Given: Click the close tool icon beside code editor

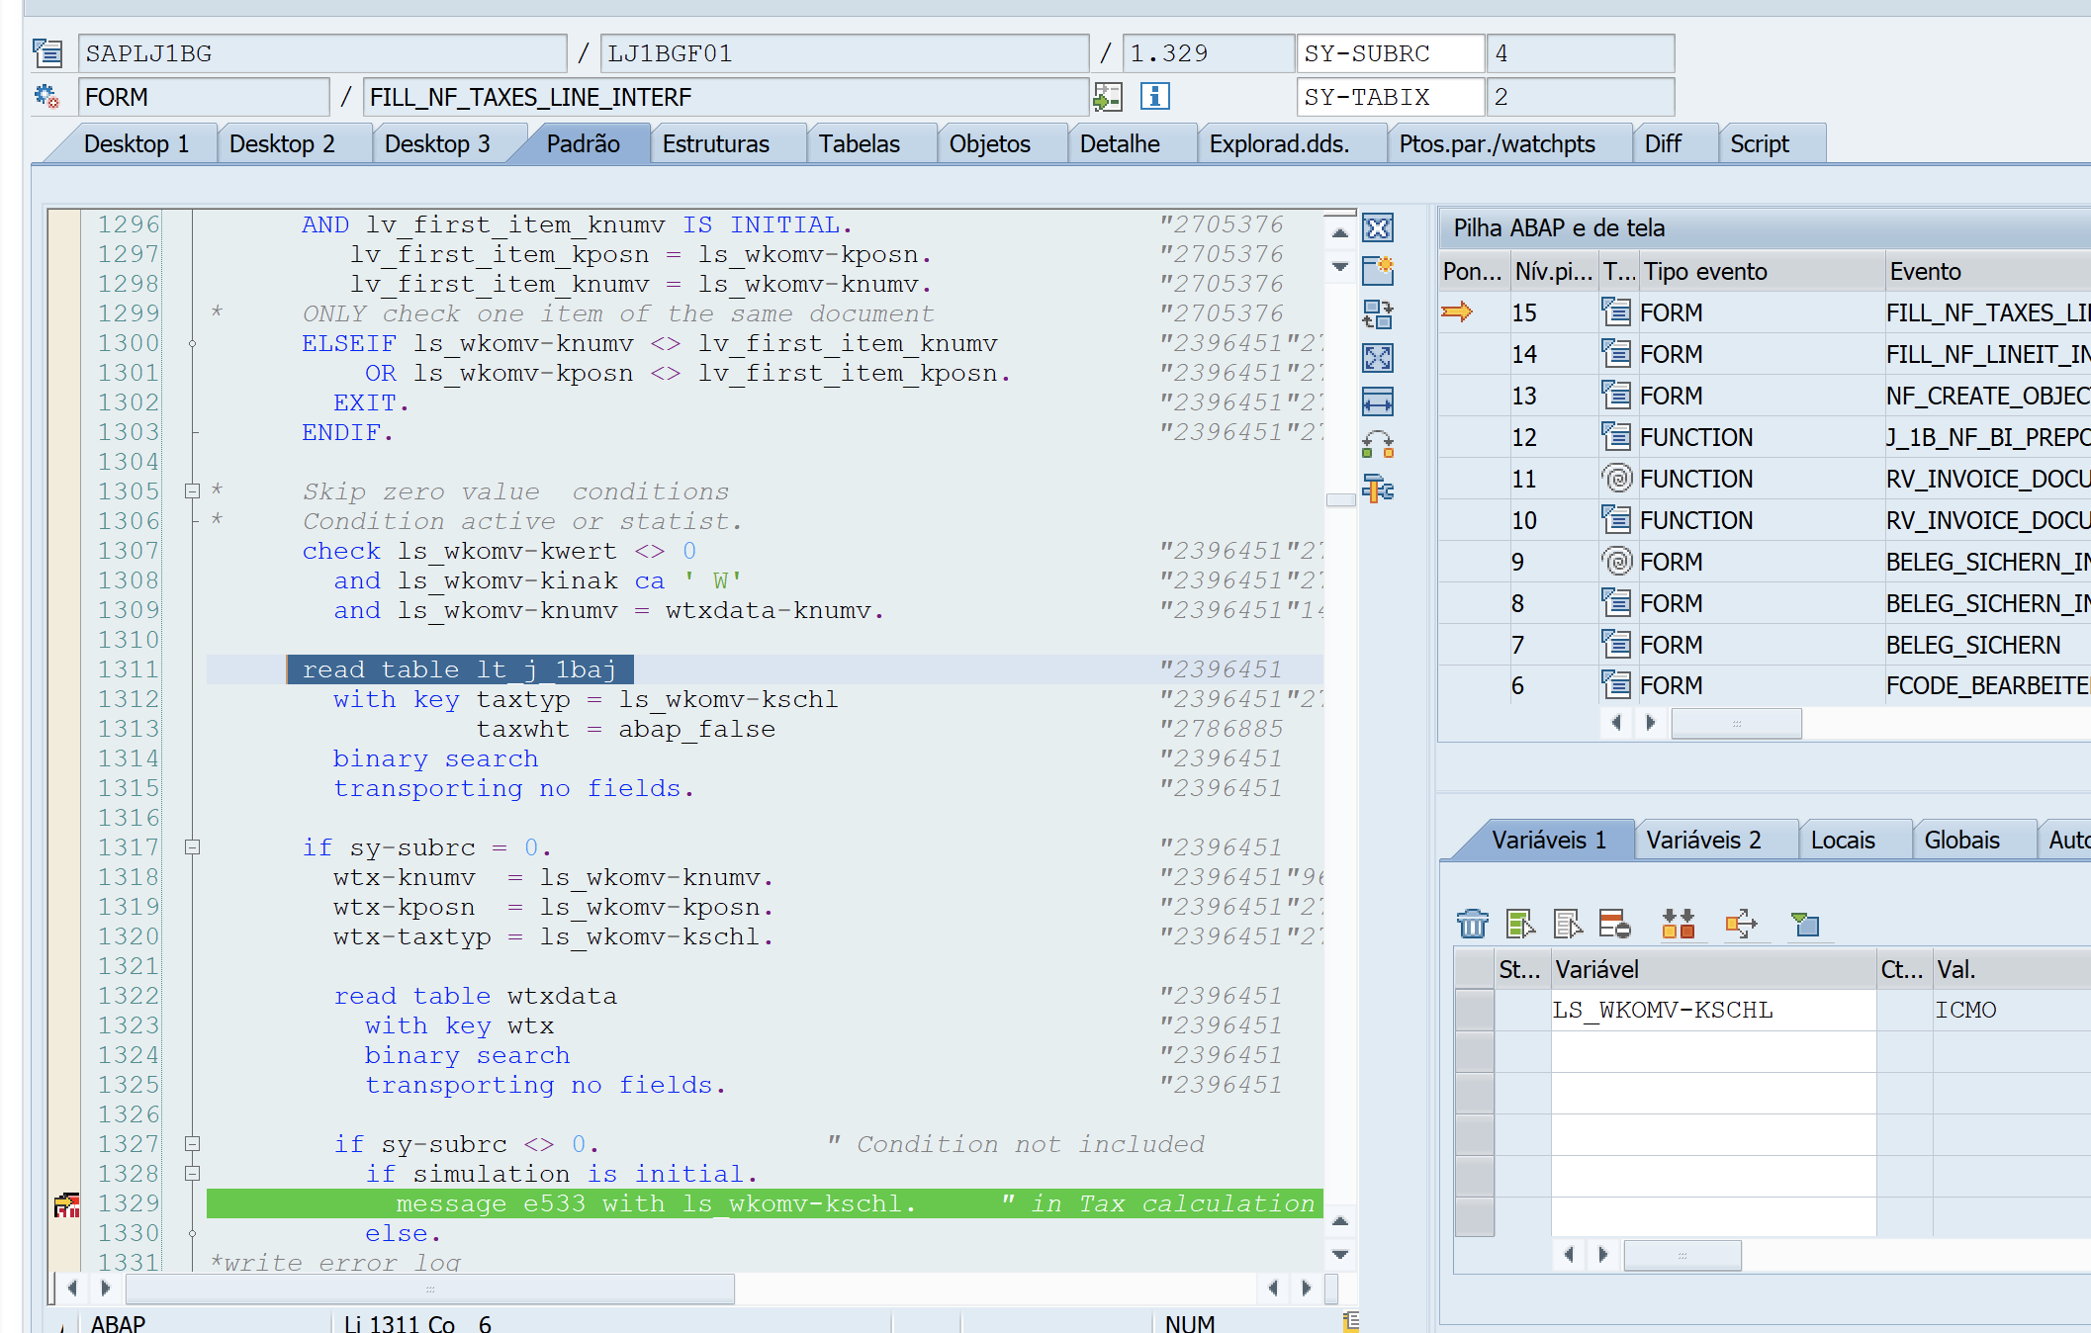Looking at the screenshot, I should pos(1377,228).
